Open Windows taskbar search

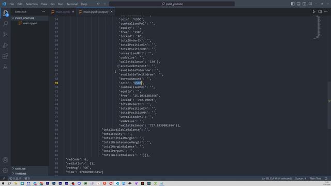tap(9, 183)
